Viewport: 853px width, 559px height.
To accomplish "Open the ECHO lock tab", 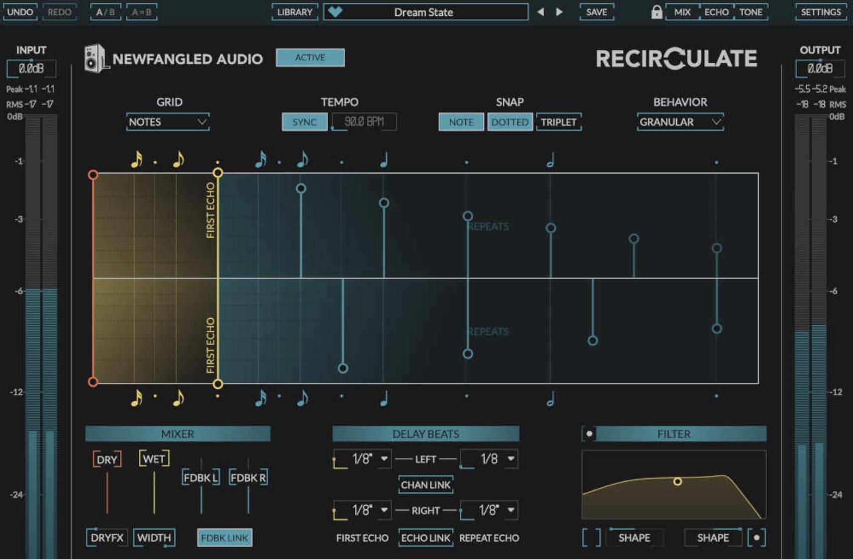I will pyautogui.click(x=716, y=12).
